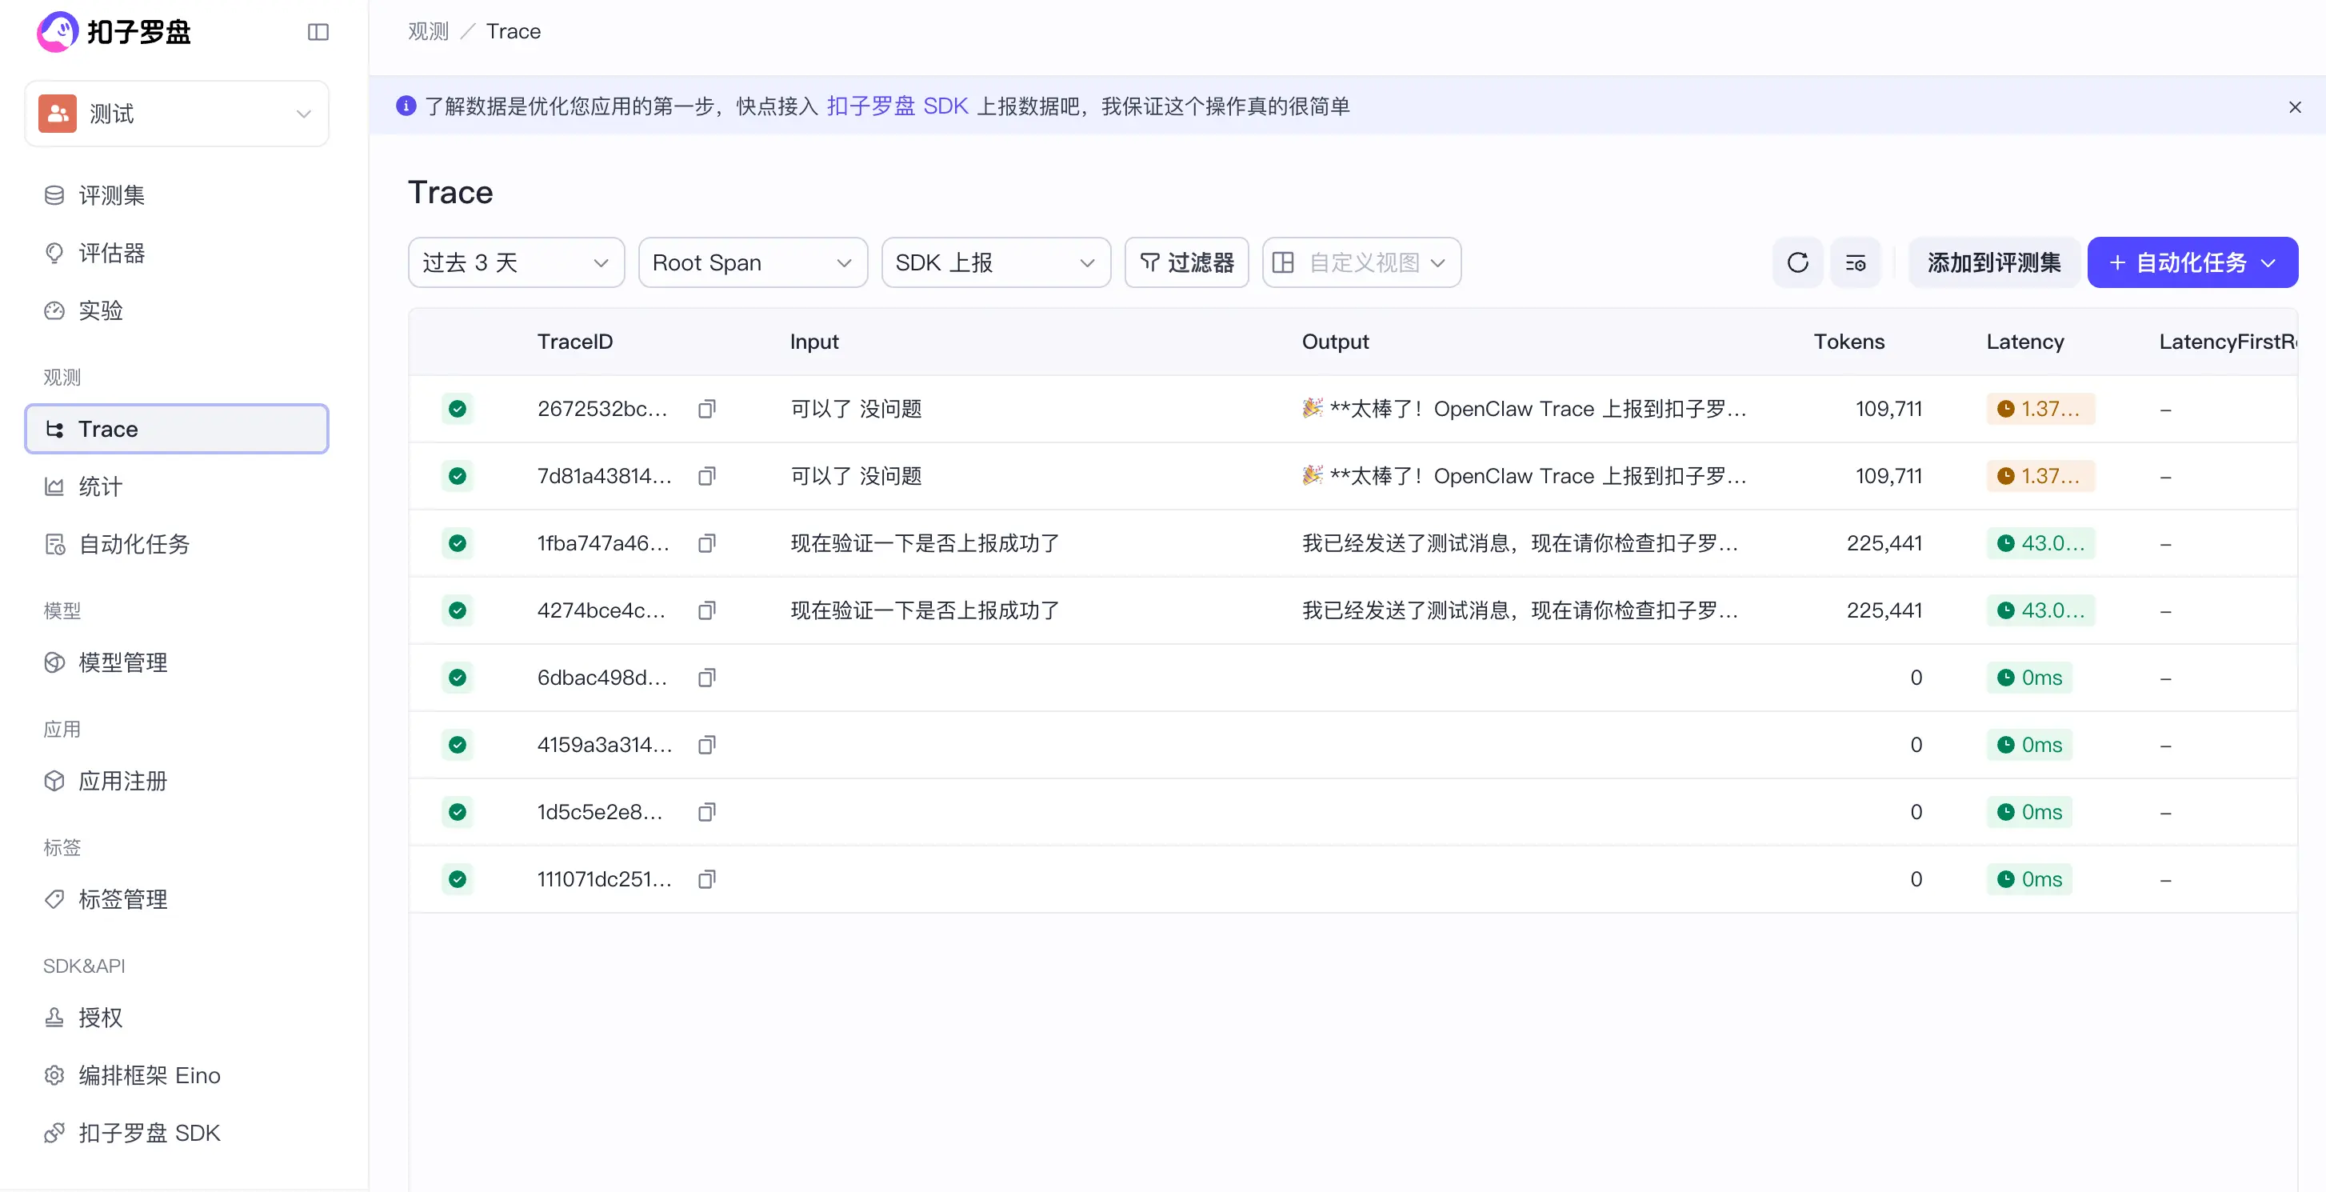Click TraceID text 111071dc251…
The image size is (2326, 1192).
pyautogui.click(x=605, y=879)
